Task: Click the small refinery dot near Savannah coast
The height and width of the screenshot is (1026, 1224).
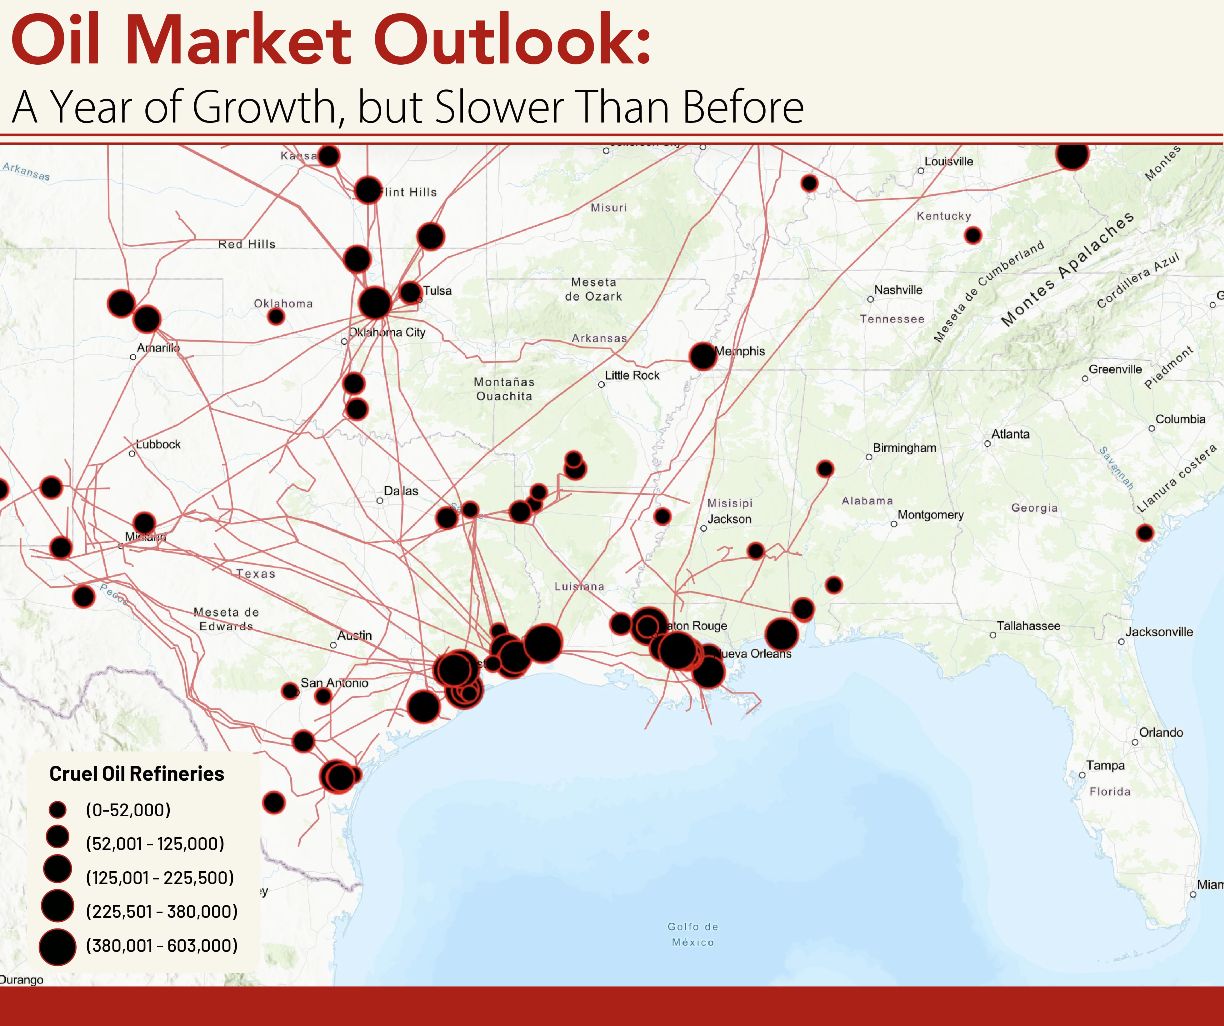Action: pos(1145,532)
